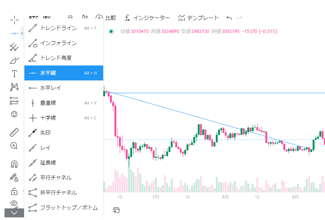The width and height of the screenshot is (325, 220).
Task: Open the Fibonacci and pitchfork tools
Action: click(x=14, y=47)
